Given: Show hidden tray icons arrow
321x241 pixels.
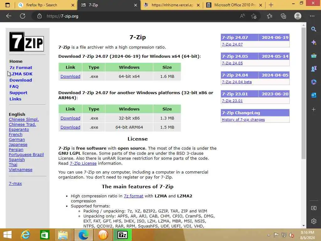Looking at the screenshot, I should click(x=269, y=235).
